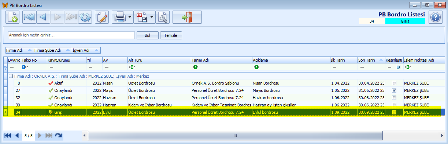The image size is (448, 144).
Task: Click the Bul search button
Action: tap(147, 35)
